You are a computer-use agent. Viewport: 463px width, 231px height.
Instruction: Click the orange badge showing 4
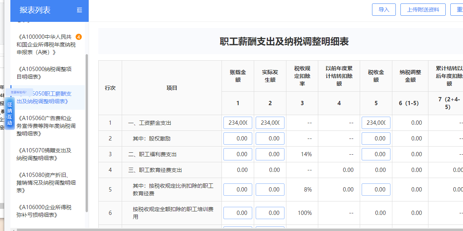click(x=79, y=37)
